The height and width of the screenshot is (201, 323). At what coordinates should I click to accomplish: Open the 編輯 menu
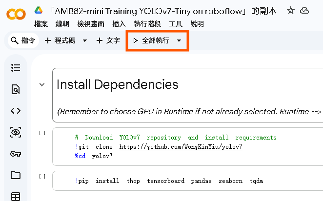click(x=62, y=24)
